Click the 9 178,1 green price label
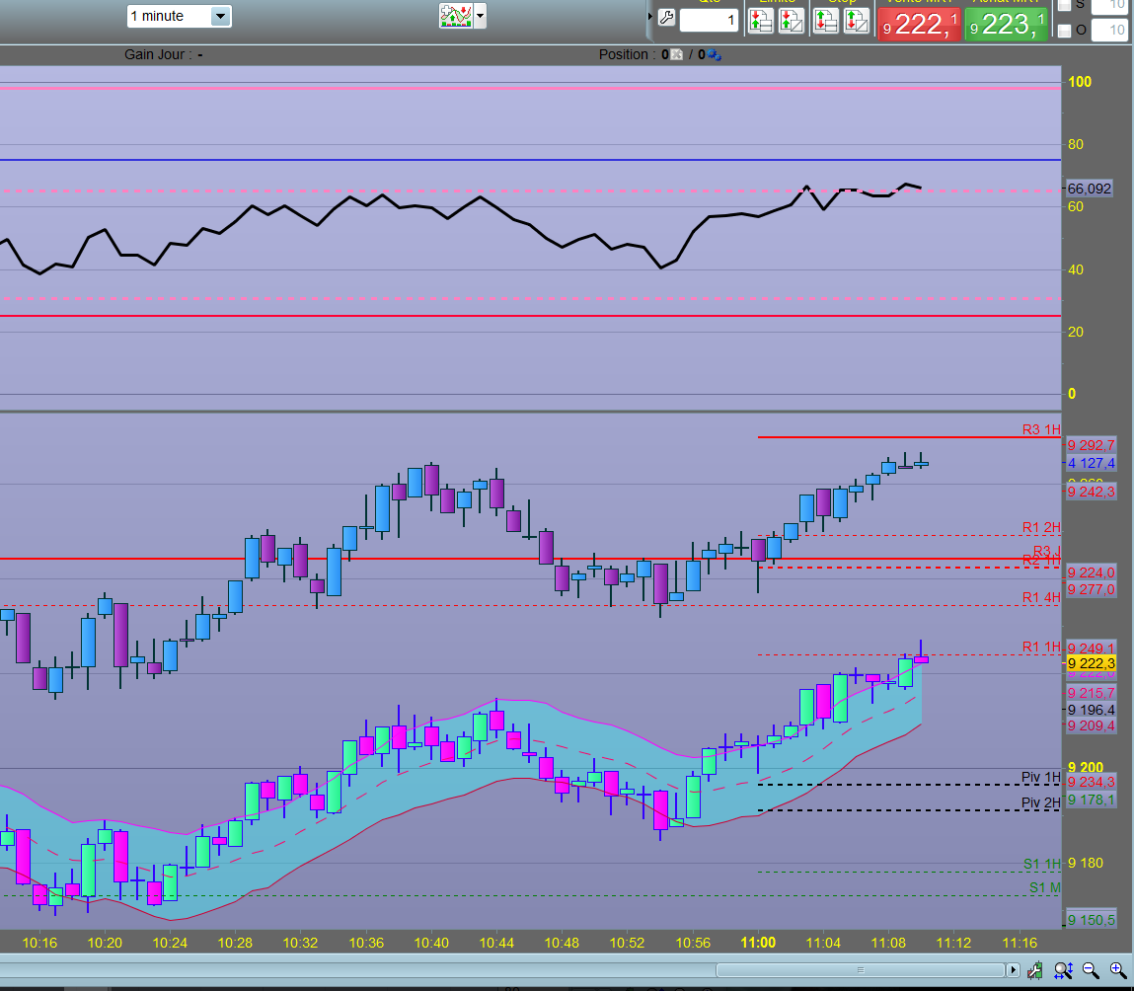The height and width of the screenshot is (991, 1134). click(1092, 800)
